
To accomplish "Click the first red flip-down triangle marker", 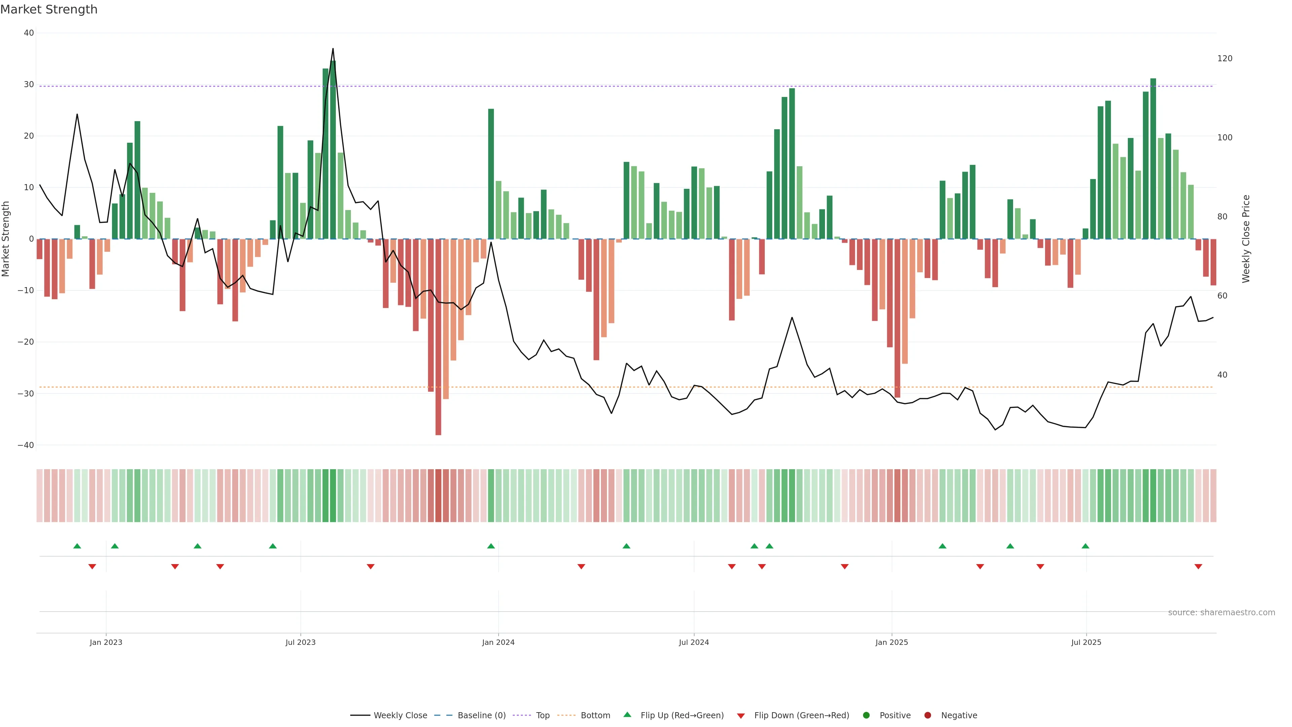I will click(92, 566).
